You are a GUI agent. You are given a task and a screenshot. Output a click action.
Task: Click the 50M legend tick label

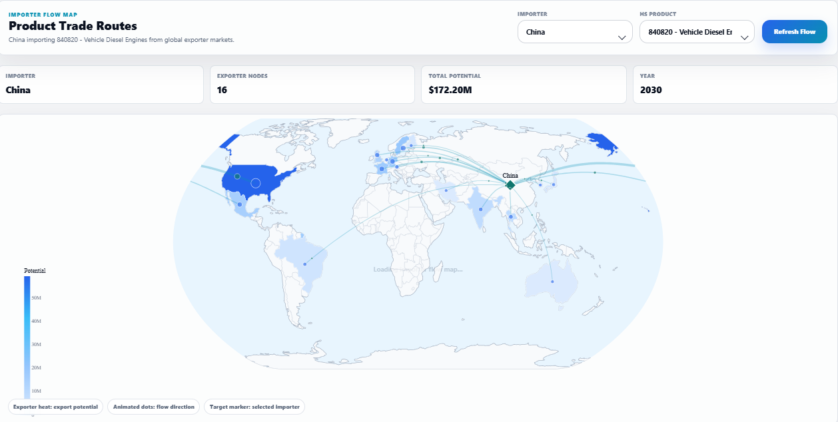37,298
